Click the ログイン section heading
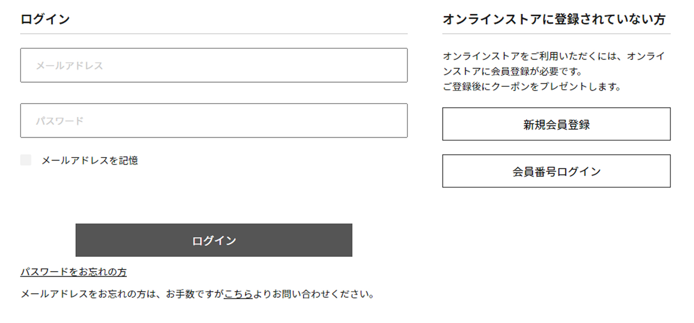Screen dimensions: 694x323 coord(45,19)
